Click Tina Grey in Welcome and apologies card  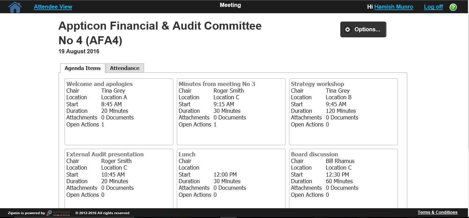pyautogui.click(x=113, y=91)
